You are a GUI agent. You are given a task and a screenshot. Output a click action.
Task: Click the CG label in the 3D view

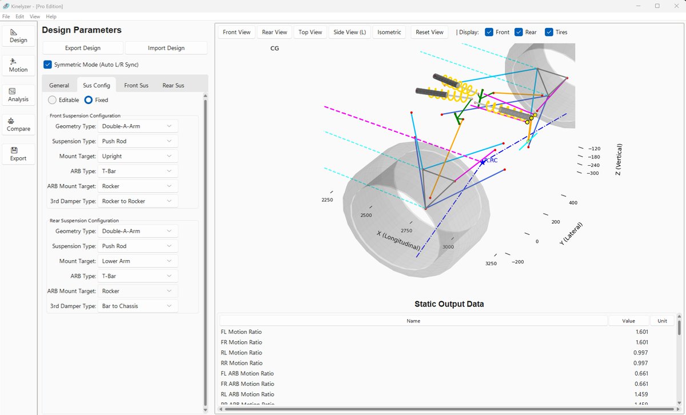click(275, 49)
